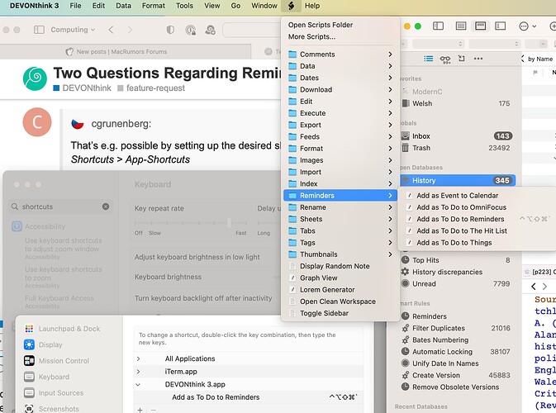Run the Graph View script
This screenshot has width=556, height=413.
318,278
